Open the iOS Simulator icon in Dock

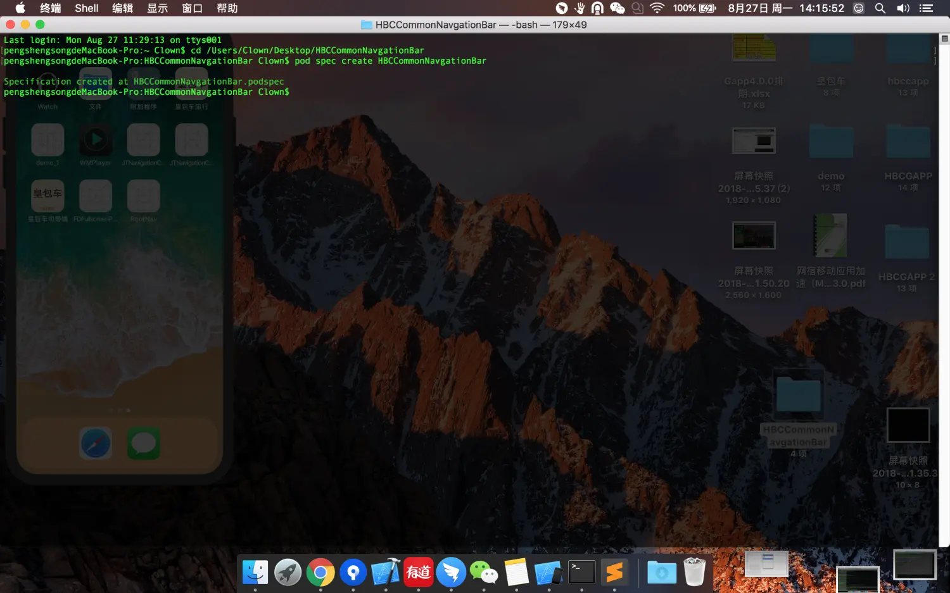pyautogui.click(x=549, y=572)
